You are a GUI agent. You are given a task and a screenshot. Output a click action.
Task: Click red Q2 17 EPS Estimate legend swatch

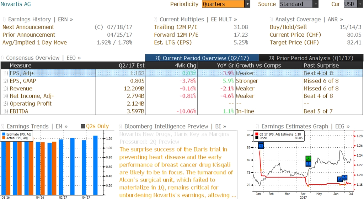click(257, 134)
